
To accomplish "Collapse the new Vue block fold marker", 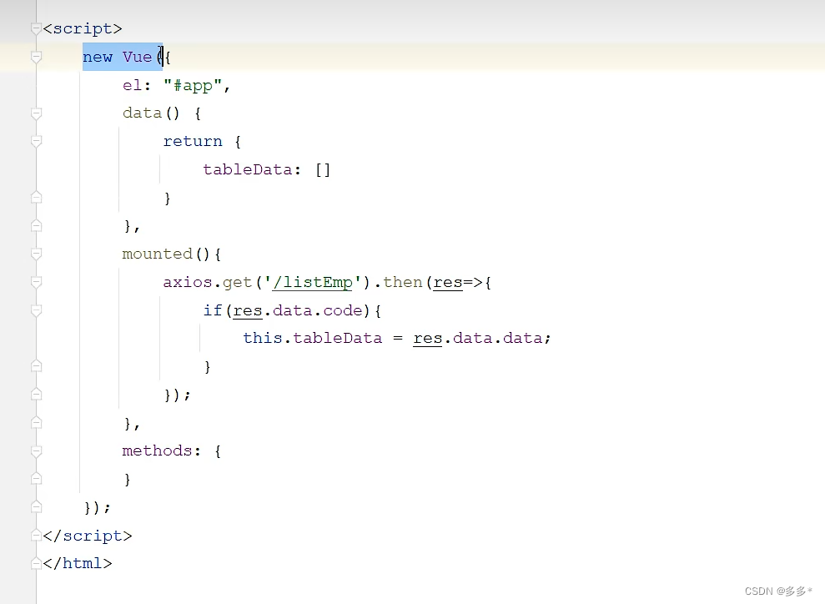I will (x=37, y=57).
